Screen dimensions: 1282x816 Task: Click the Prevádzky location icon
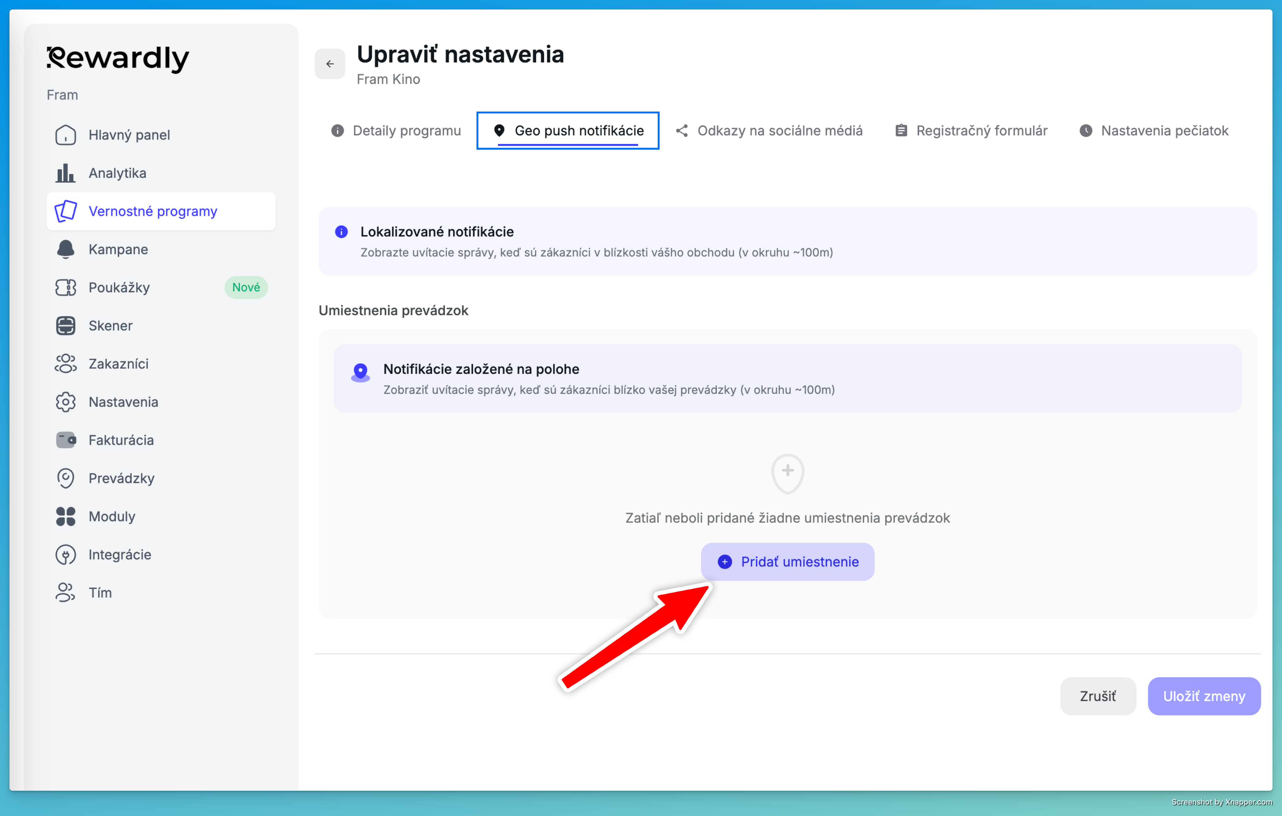click(x=65, y=478)
